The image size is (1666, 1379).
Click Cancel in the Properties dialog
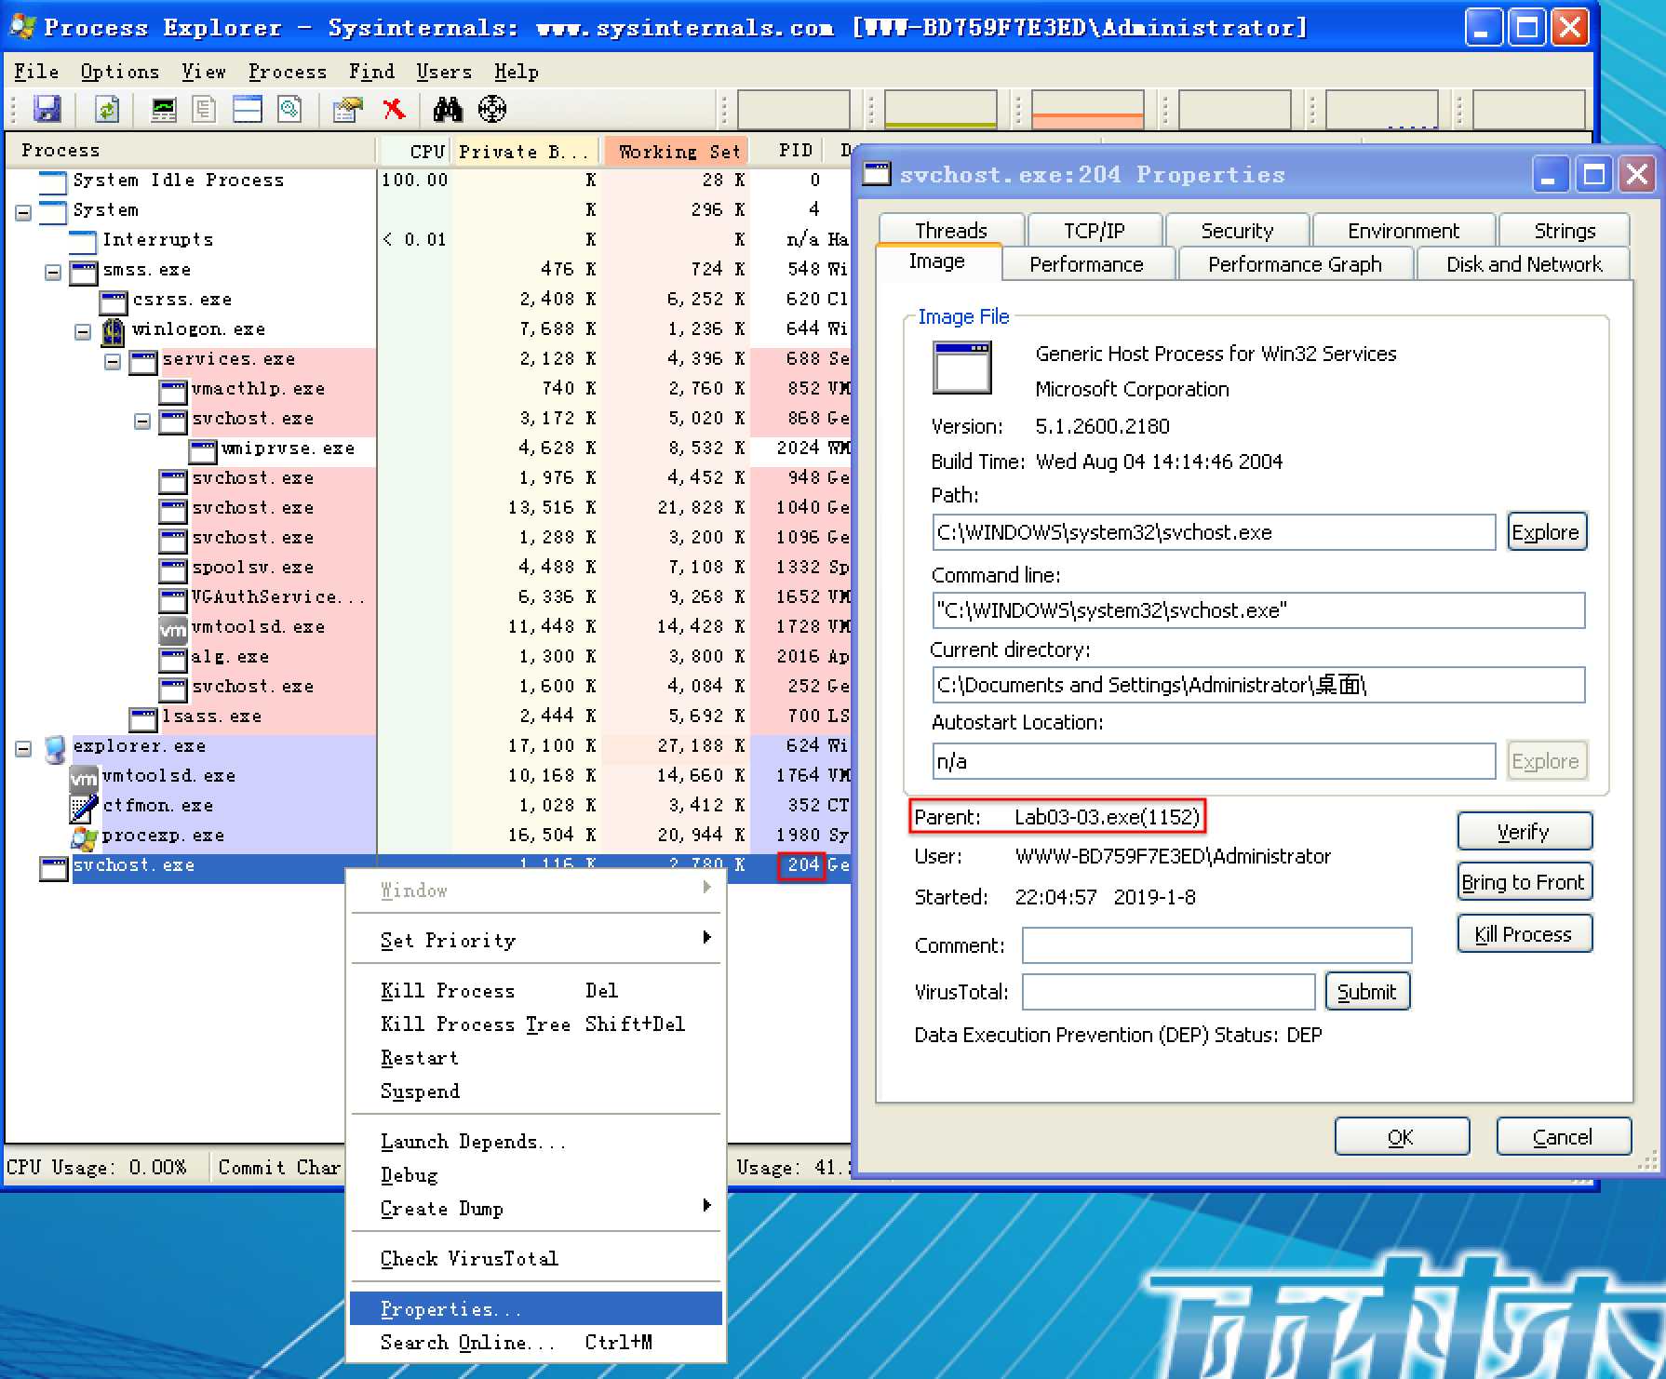1563,1136
